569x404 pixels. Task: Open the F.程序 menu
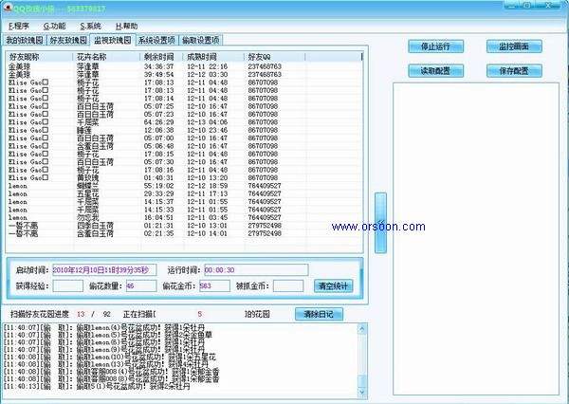[x=19, y=26]
